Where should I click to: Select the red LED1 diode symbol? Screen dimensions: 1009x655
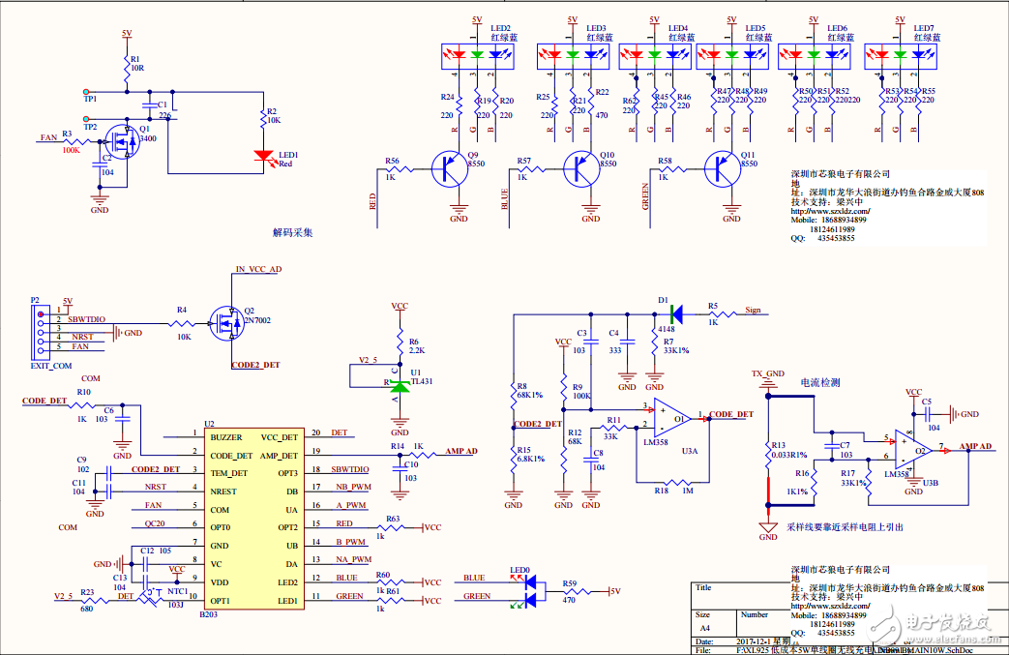point(263,155)
